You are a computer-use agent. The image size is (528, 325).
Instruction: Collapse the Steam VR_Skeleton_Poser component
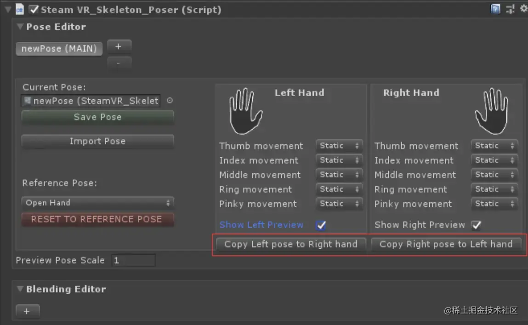point(8,10)
